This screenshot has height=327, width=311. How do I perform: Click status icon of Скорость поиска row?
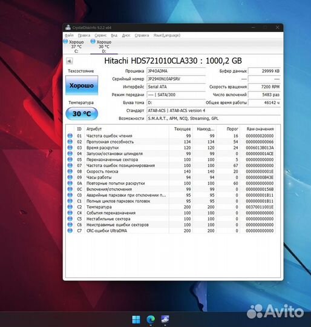pos(70,171)
